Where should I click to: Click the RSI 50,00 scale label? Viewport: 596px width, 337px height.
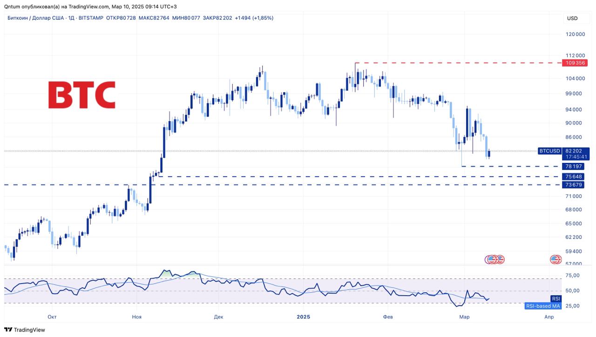(573, 291)
